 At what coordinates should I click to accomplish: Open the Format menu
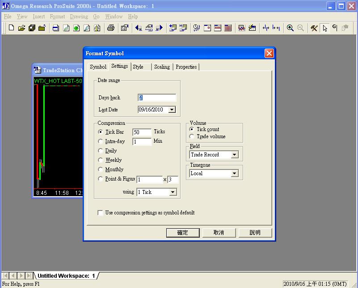(x=57, y=16)
